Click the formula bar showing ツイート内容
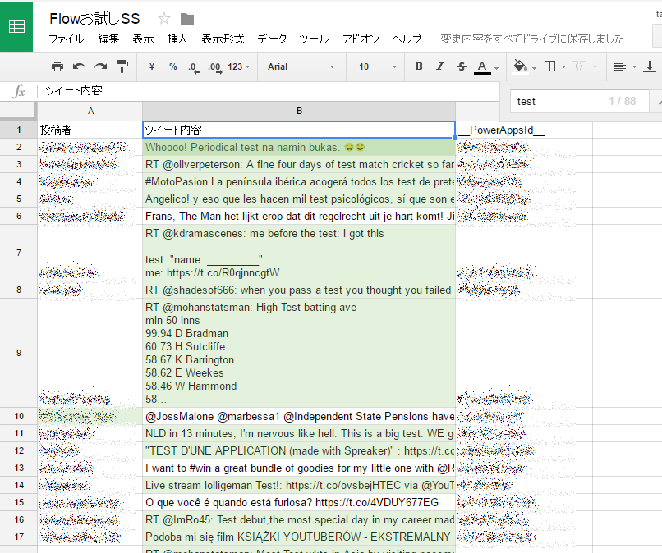This screenshot has height=553, width=662. pyautogui.click(x=268, y=91)
